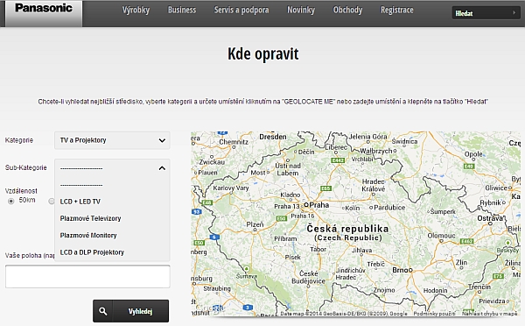Click Hradec Králové on the map
The width and height of the screenshot is (525, 326).
374,185
